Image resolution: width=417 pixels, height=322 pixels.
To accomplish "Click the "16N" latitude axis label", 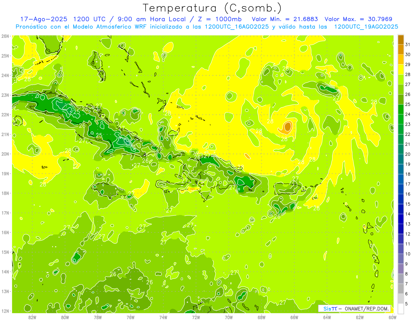I will [5, 232].
